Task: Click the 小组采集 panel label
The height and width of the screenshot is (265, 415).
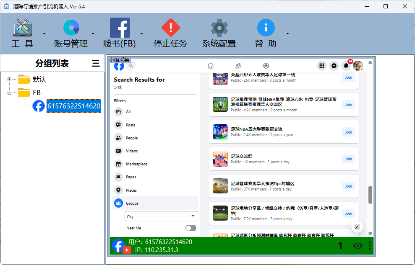Action: pos(119,60)
